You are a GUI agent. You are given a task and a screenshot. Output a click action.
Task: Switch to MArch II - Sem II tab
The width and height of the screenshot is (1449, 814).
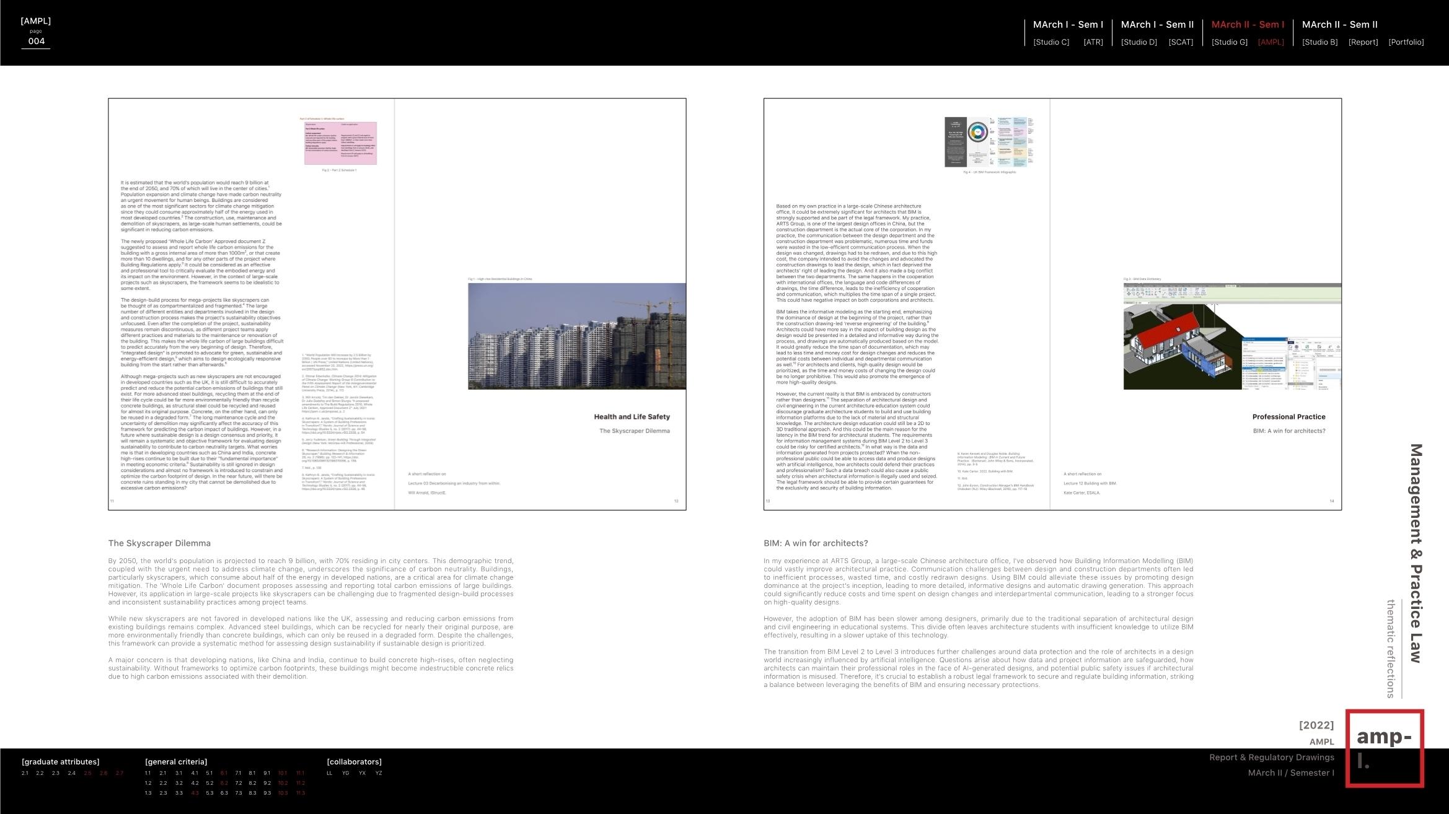pyautogui.click(x=1339, y=25)
